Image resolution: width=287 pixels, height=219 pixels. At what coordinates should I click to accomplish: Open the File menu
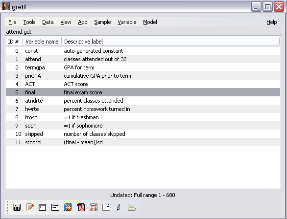coord(12,22)
